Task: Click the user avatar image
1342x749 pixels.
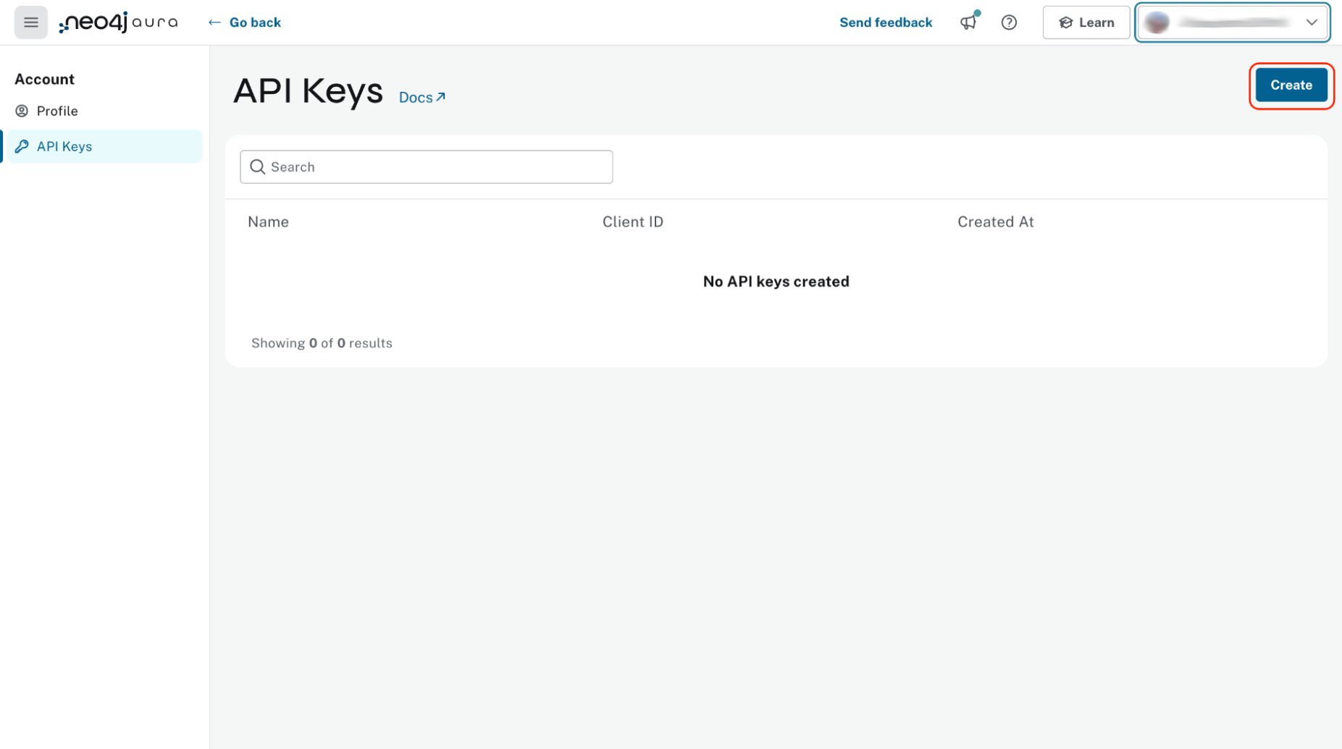Action: [x=1157, y=22]
